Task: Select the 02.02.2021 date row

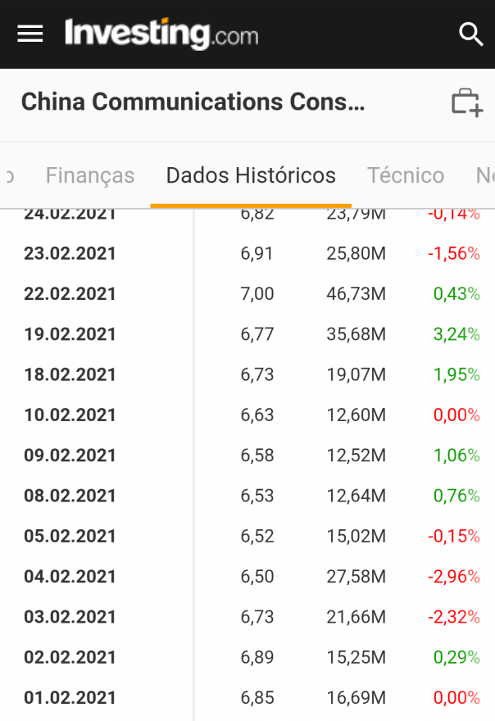Action: pos(70,657)
